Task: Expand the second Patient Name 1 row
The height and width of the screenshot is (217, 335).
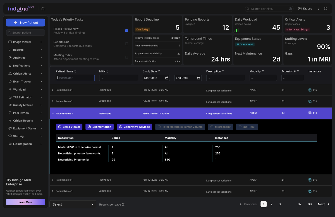Action: click(53, 101)
